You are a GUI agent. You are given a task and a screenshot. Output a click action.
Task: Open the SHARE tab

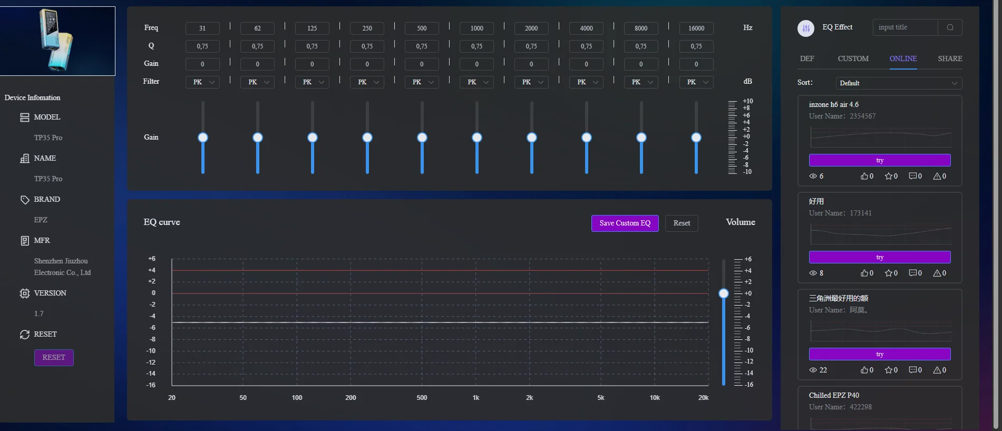point(950,58)
